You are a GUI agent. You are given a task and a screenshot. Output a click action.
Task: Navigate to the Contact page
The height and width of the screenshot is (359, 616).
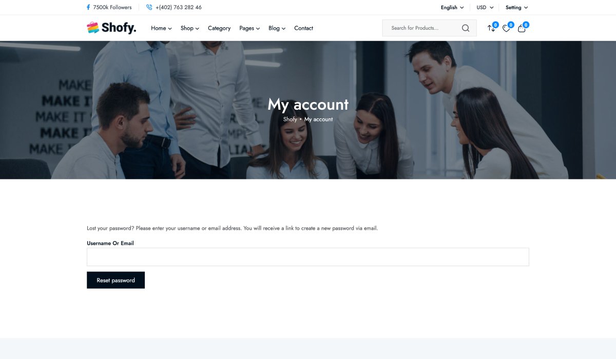point(303,28)
